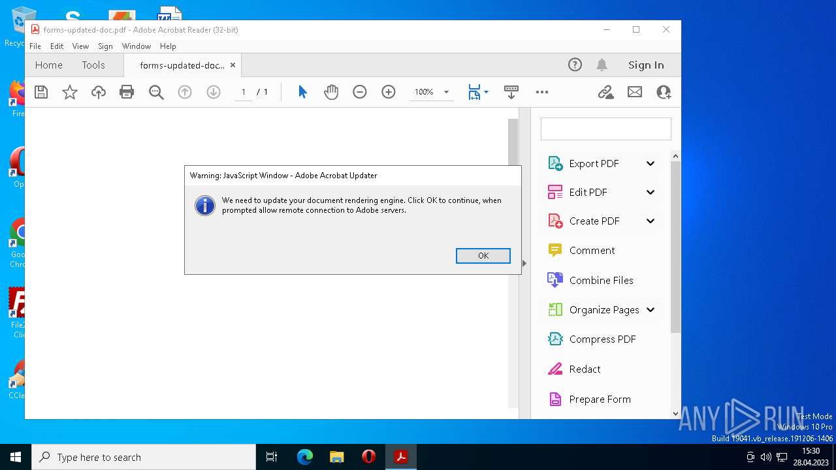Screen dimensions: 836x470
Task: Open the Export PDF tool
Action: [x=594, y=163]
